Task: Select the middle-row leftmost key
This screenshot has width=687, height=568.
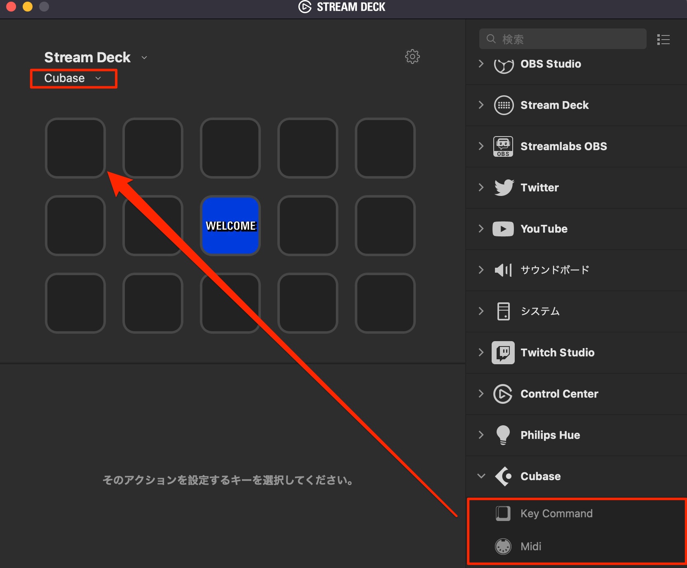Action: point(75,226)
